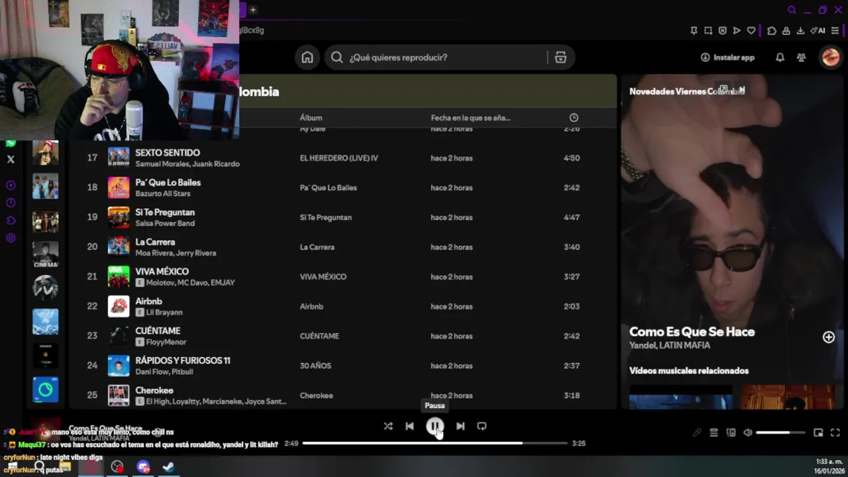848x477 pixels.
Task: Open notifications bell
Action: [780, 58]
